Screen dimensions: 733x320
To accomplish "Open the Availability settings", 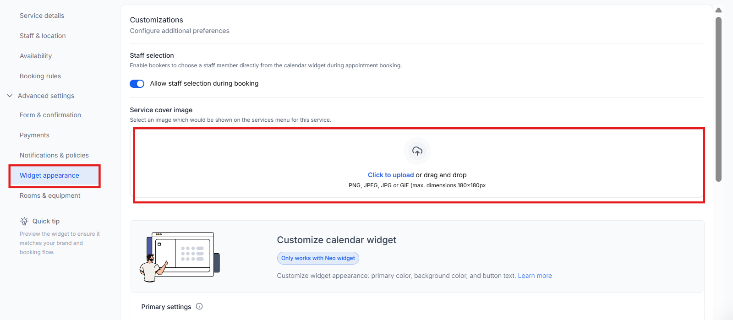I will (36, 56).
